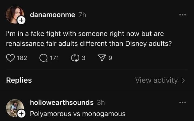Image resolution: width=194 pixels, height=121 pixels.
Task: Click the 3 reposts count
Action: pos(84,58)
